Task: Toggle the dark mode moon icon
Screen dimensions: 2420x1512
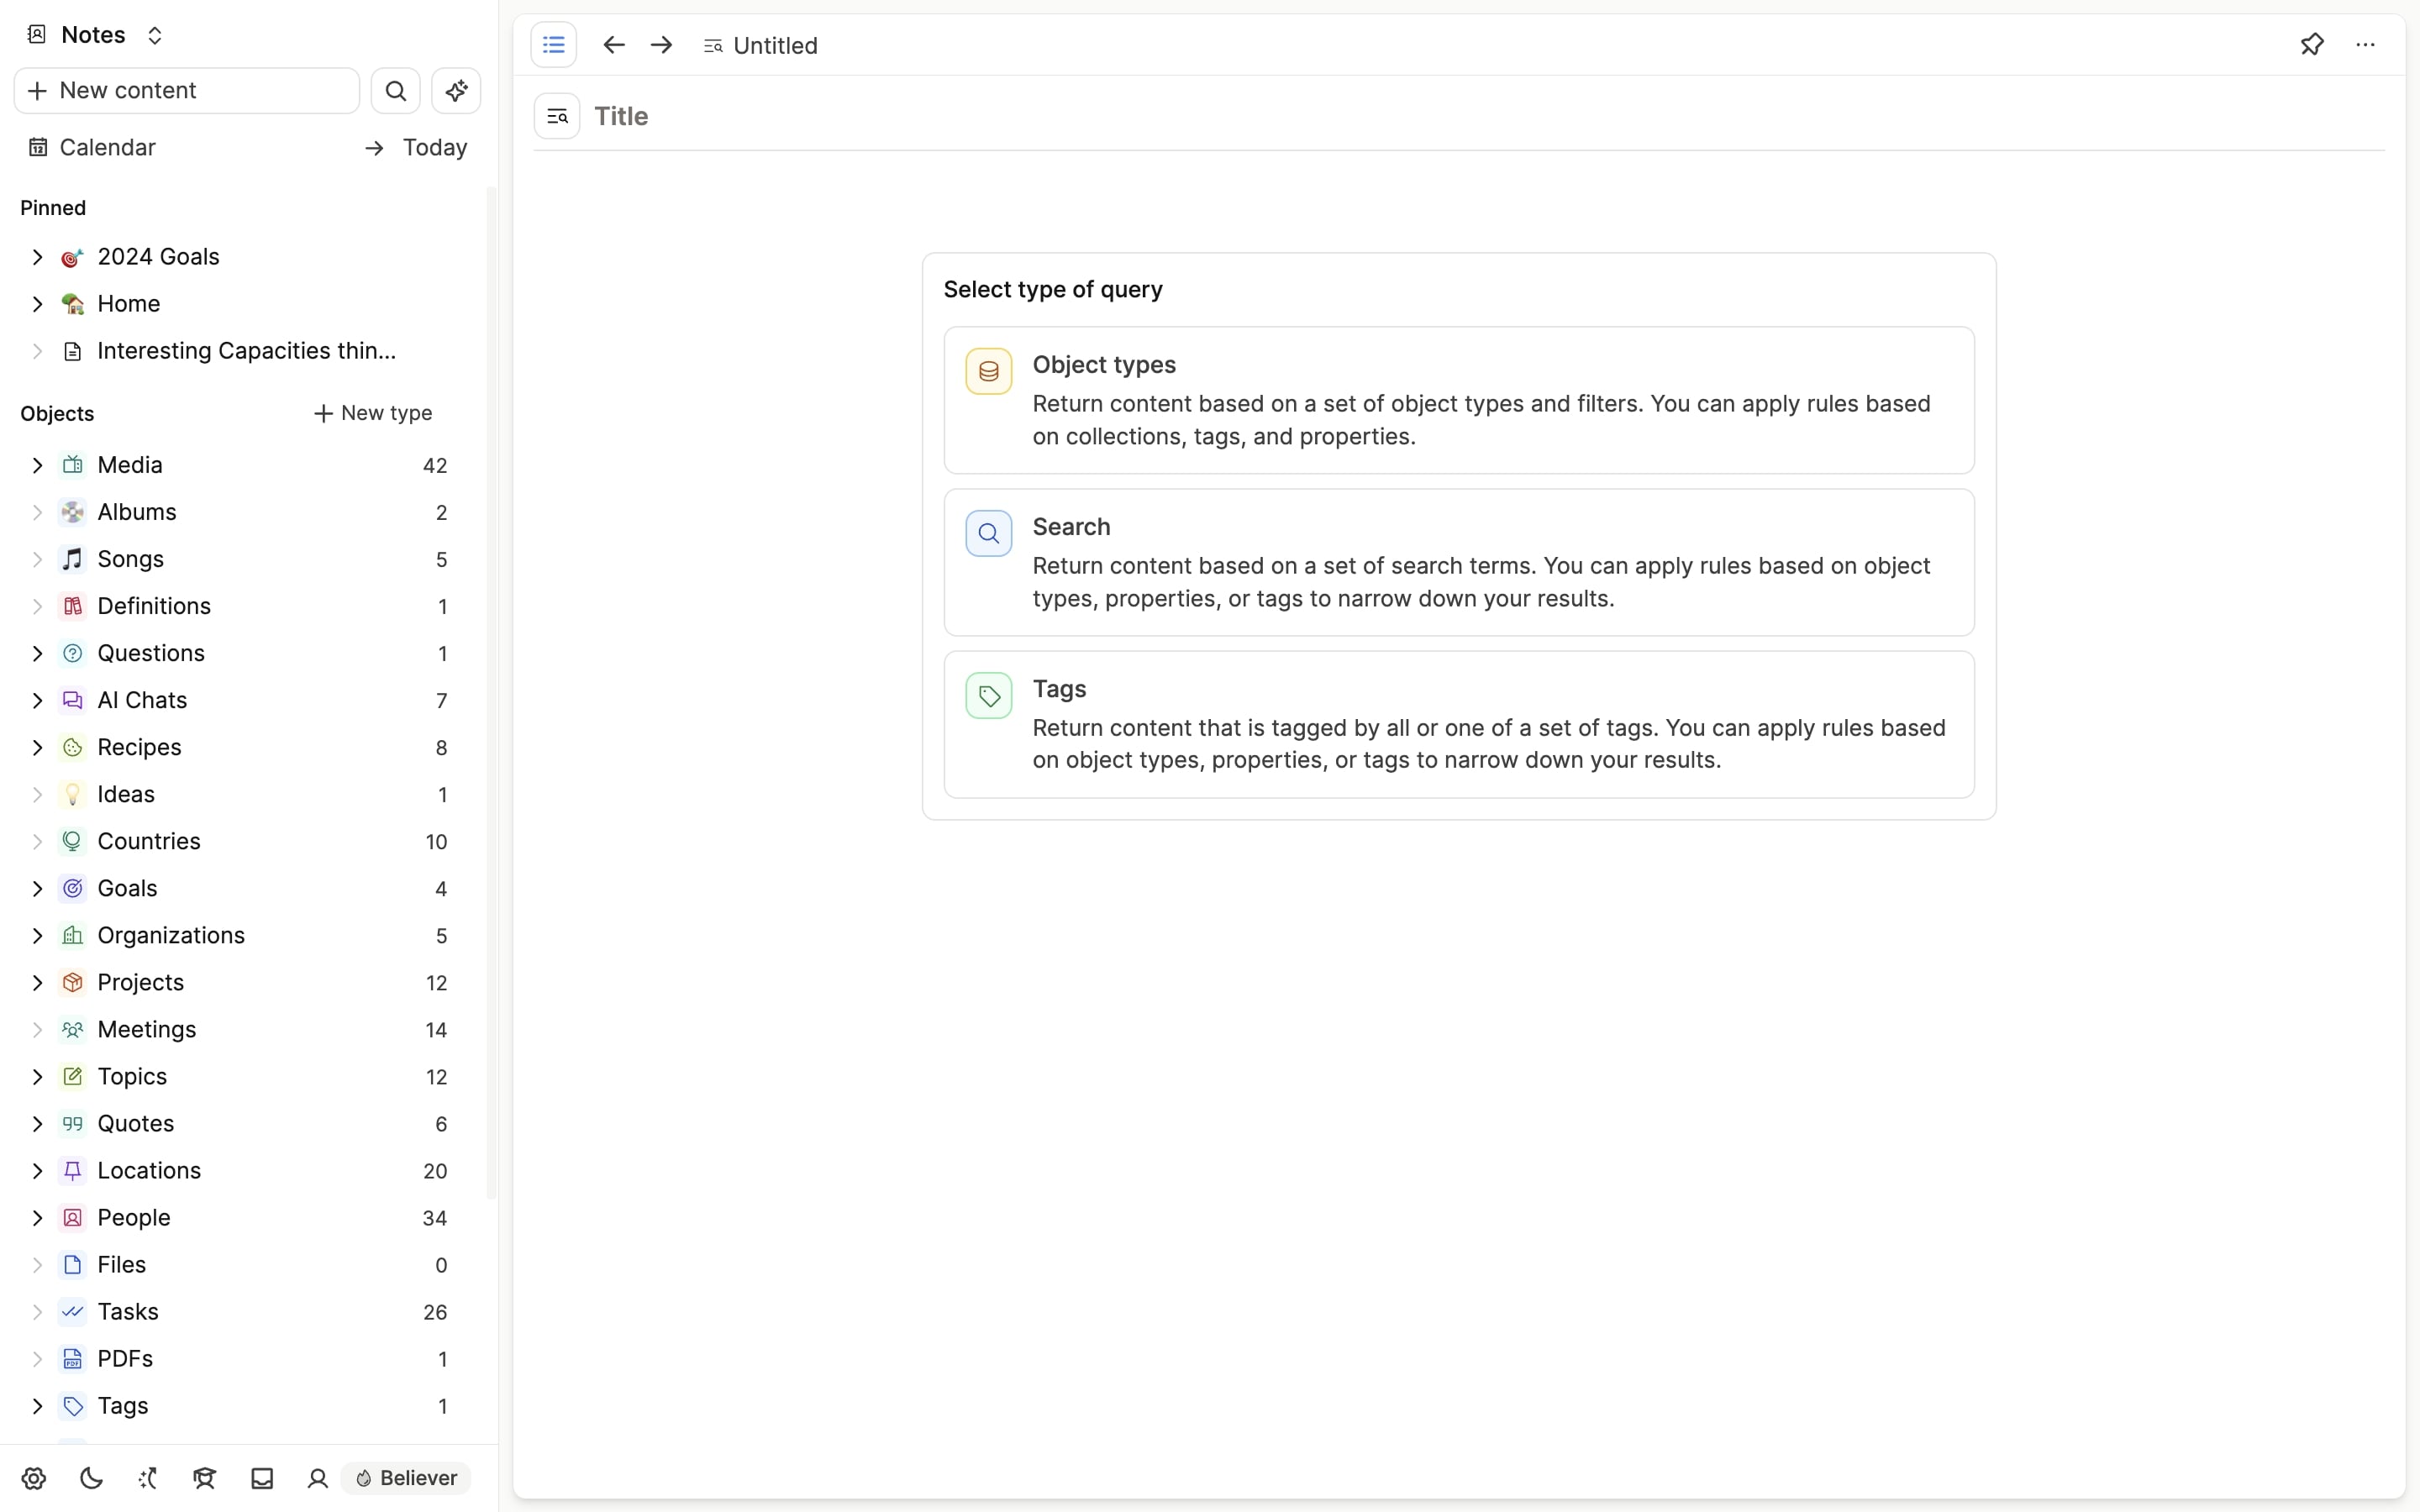Action: tap(91, 1478)
